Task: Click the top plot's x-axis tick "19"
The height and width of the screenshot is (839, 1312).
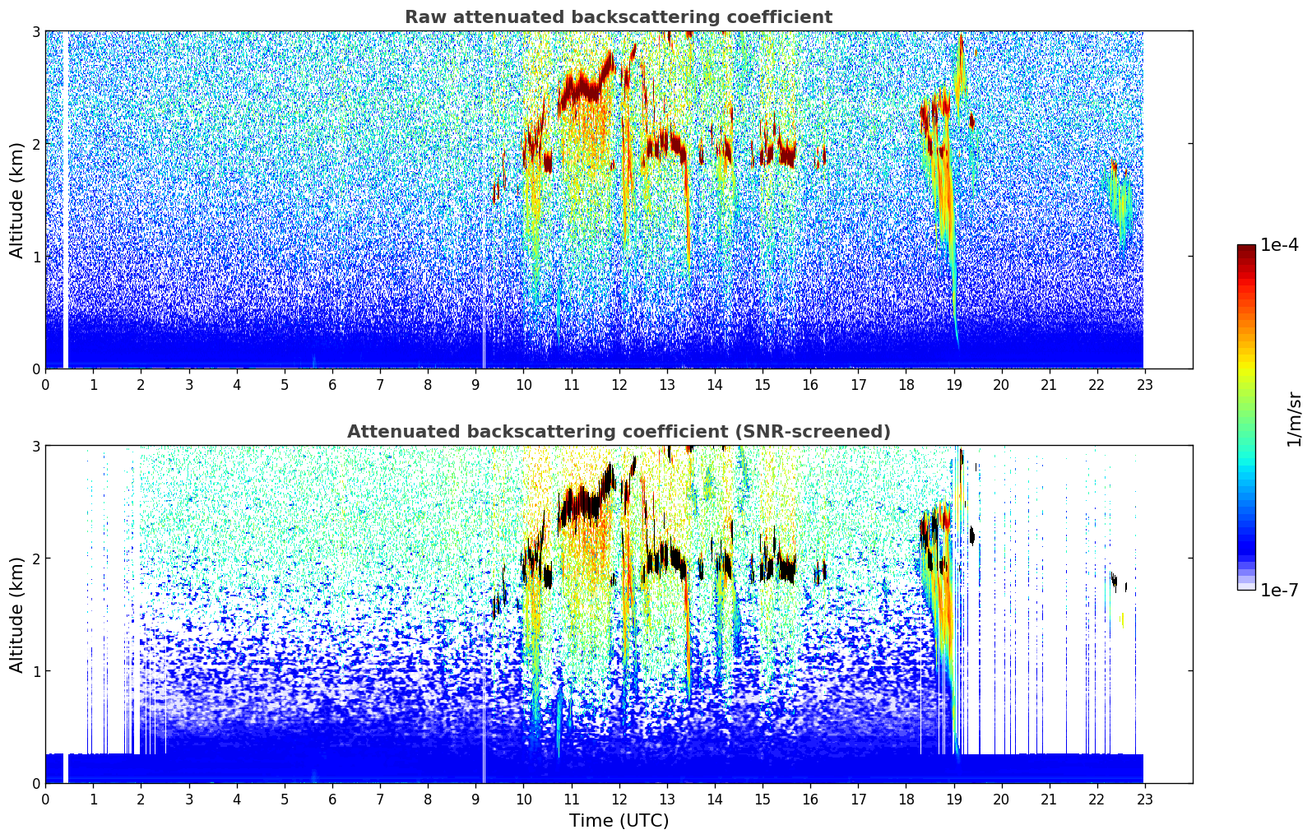Action: pos(954,384)
